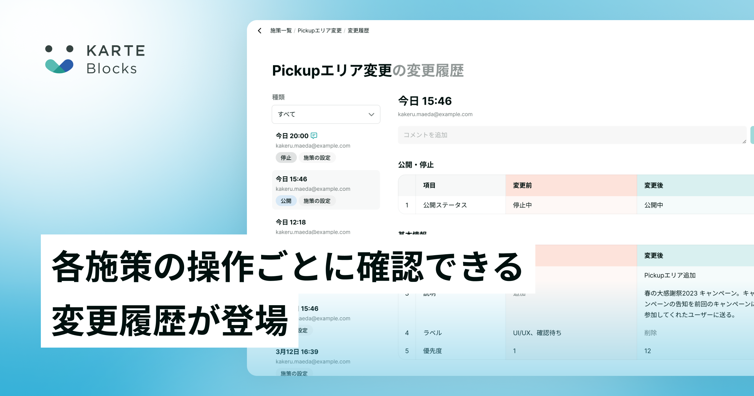Click 施策の設定 tag under 今日 20:00
The height and width of the screenshot is (396, 754).
tap(317, 157)
